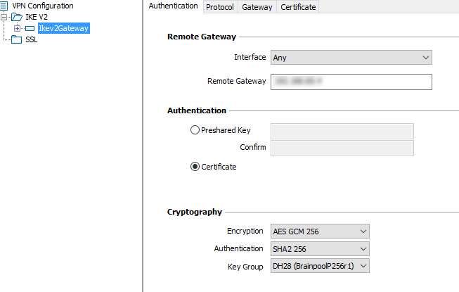Switch to the Protocol tab
459x292 pixels.
point(219,7)
